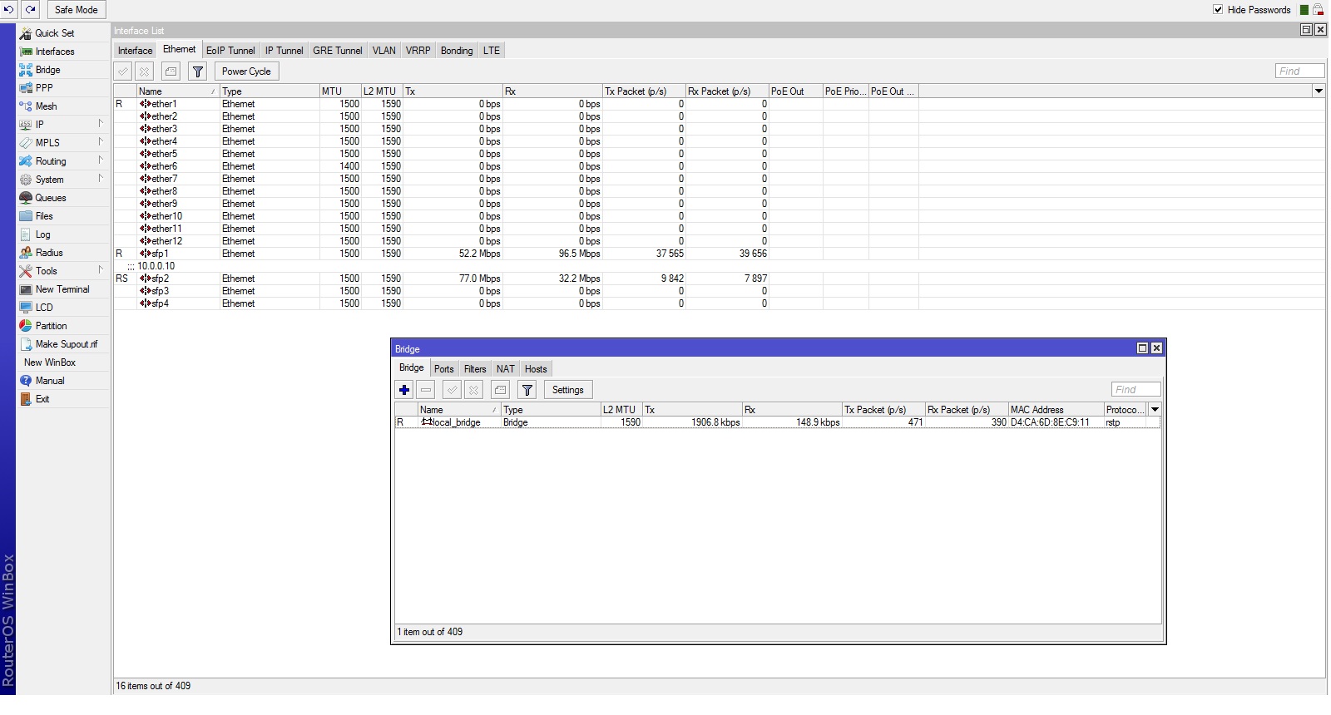Open the Interface List columns dropdown arrow
Screen dimensions: 1331x715
coord(1319,91)
